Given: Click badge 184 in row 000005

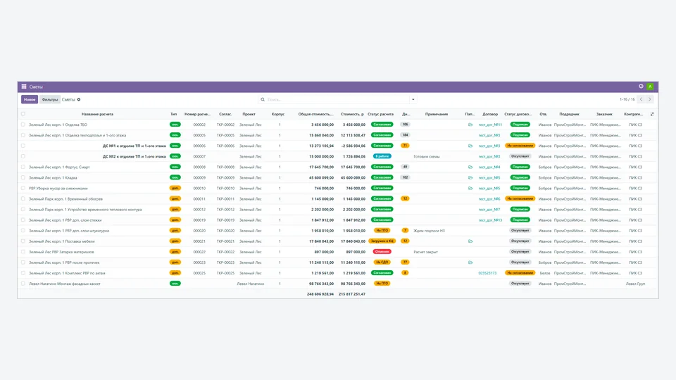Looking at the screenshot, I should 405,135.
